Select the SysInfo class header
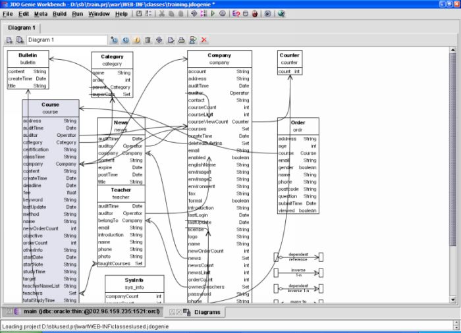 [134, 284]
